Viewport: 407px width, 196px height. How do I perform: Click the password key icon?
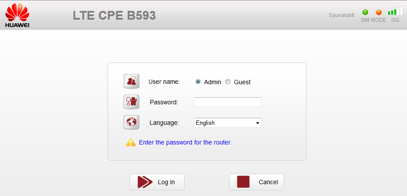tap(131, 102)
